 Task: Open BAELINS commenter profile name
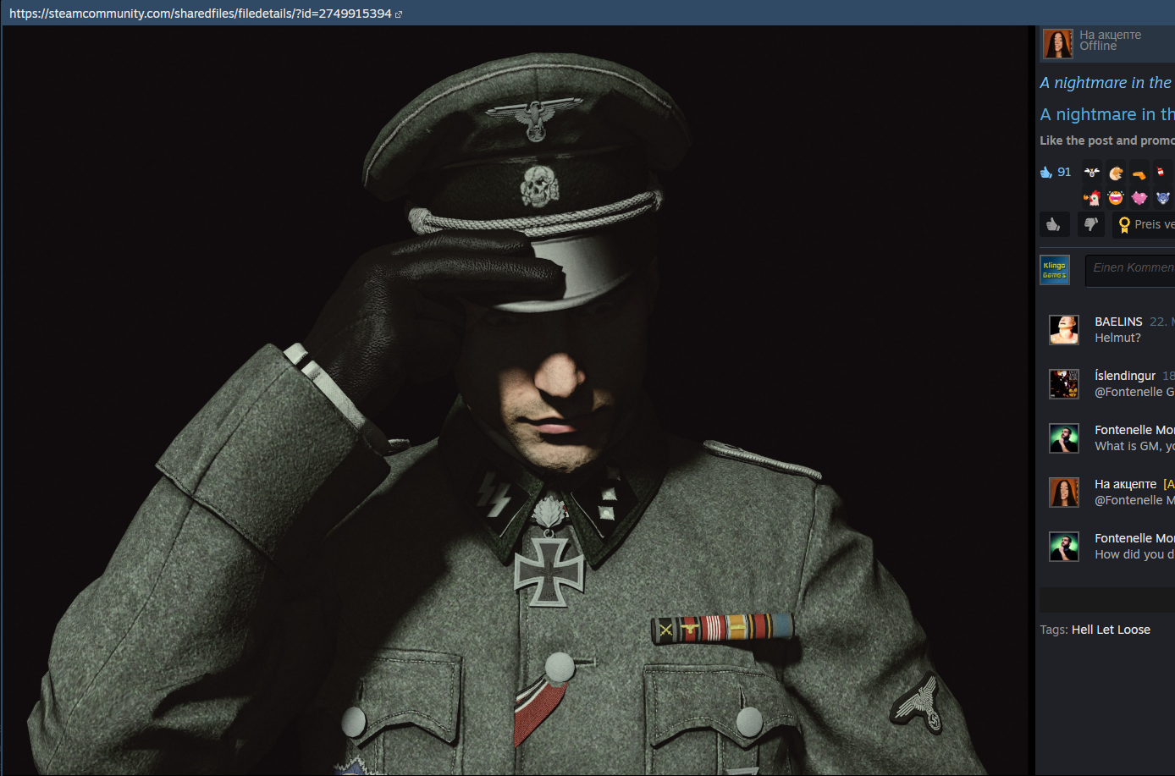[1118, 322]
